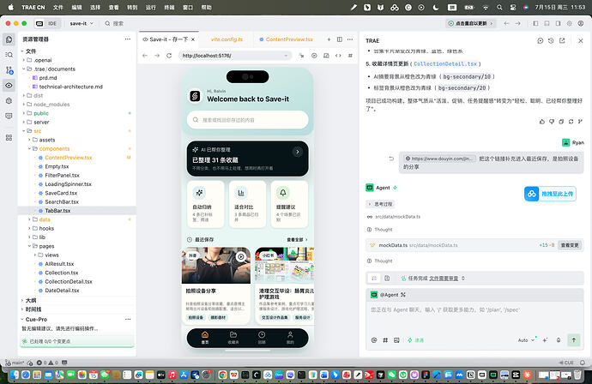Focus the chat input field
This screenshot has width=592, height=384.
[474, 316]
